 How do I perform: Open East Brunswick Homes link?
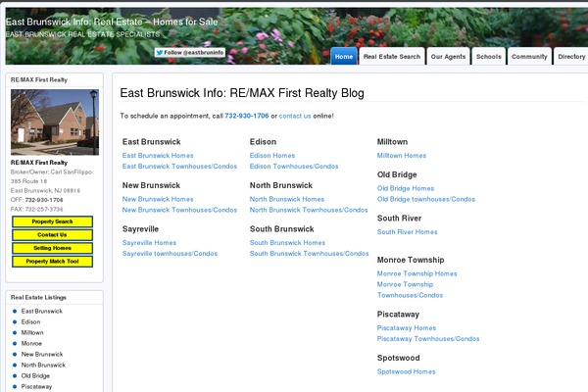[x=158, y=155]
